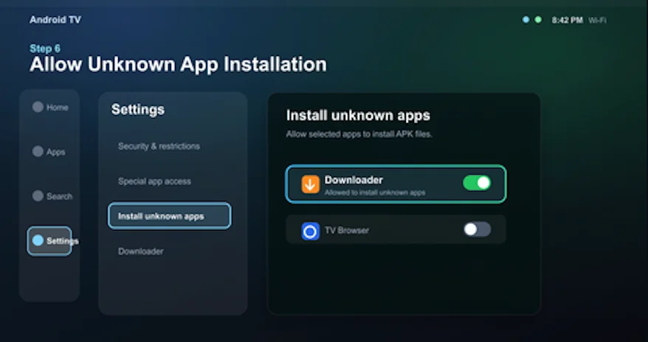Viewport: 648px width, 342px height.
Task: Click the Wi-Fi status label
Action: (x=597, y=20)
